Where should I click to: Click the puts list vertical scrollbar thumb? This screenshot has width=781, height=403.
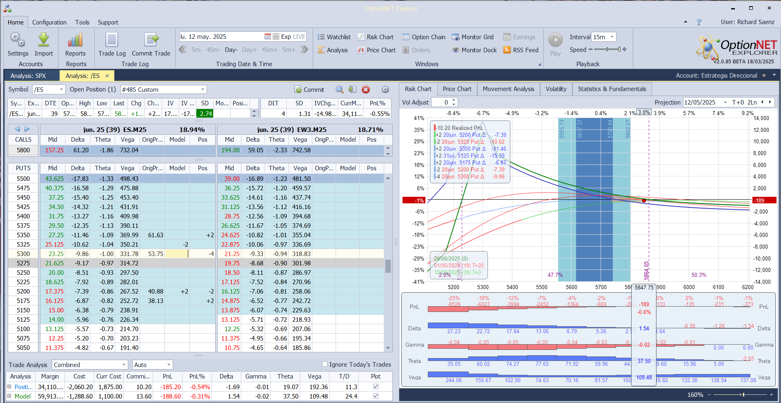[388, 266]
